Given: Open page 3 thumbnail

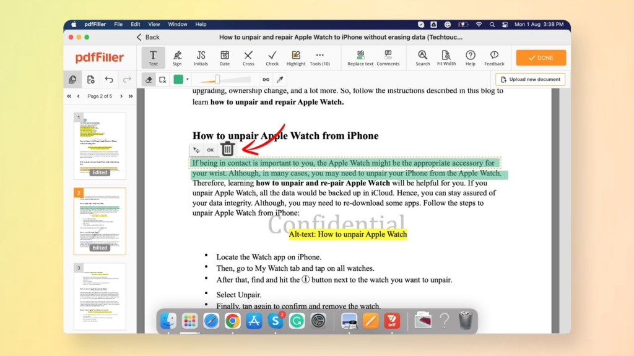Looking at the screenshot, I should (100, 296).
